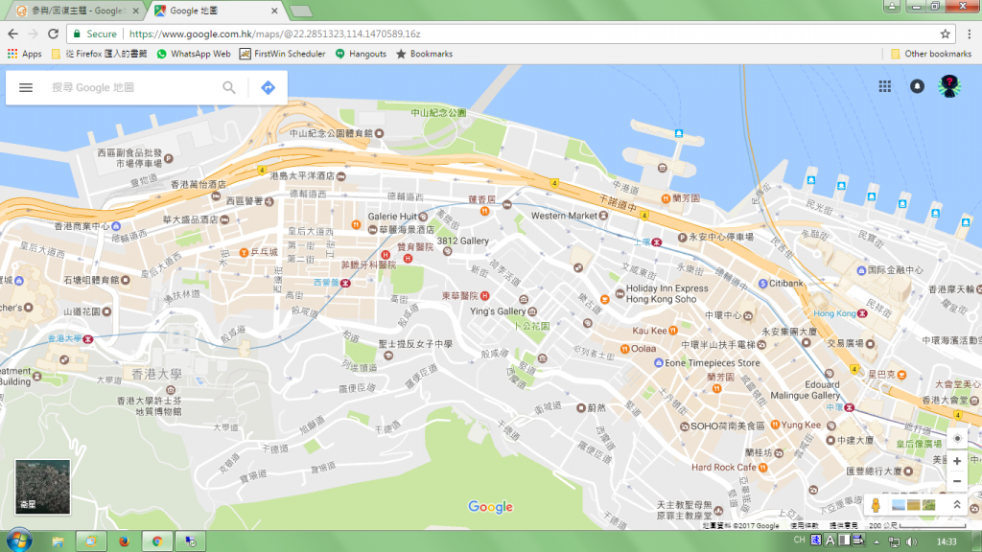The width and height of the screenshot is (982, 552).
Task: Click the Google account avatar
Action: 949,86
